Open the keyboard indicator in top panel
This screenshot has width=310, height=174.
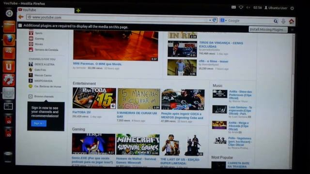[233, 7]
